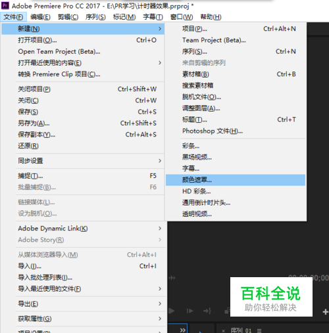Viewport: 329px width, 333px height.
Task: Open 序列 01 panel menu icon
Action: [x=259, y=330]
